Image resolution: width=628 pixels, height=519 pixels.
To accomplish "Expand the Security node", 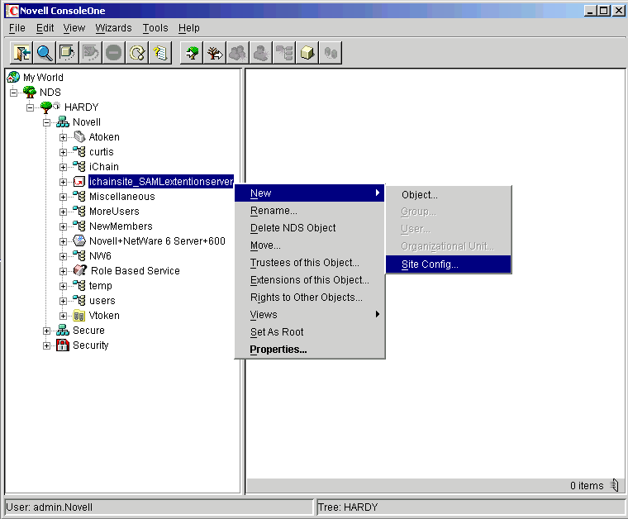I will coord(46,345).
